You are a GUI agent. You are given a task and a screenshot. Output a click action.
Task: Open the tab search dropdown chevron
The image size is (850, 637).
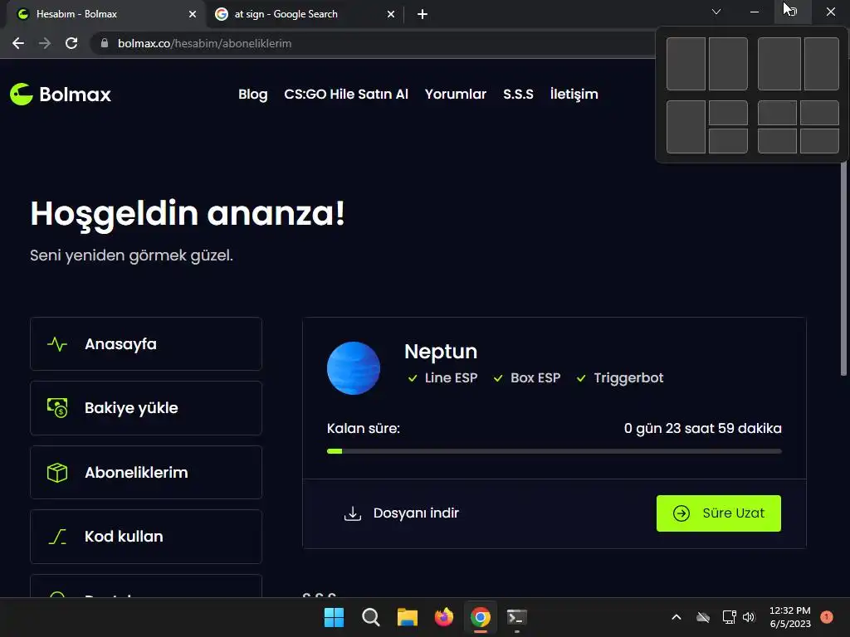[x=716, y=12]
